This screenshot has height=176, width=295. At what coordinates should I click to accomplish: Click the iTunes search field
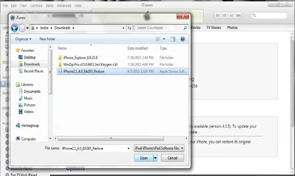270,16
